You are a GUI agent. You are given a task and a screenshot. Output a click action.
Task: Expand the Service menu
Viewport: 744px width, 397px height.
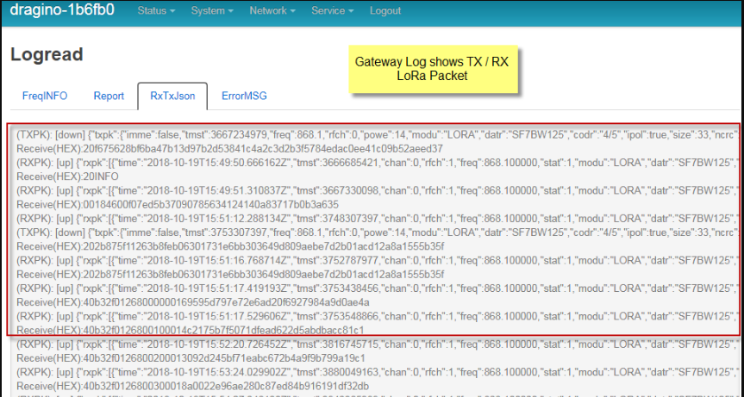point(333,10)
